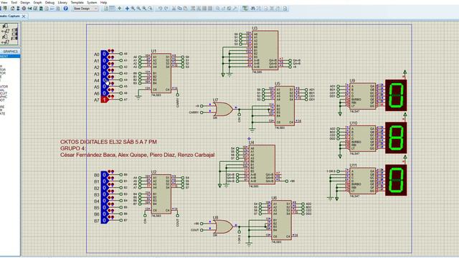Select the U9 decoder chip

(x=363, y=96)
